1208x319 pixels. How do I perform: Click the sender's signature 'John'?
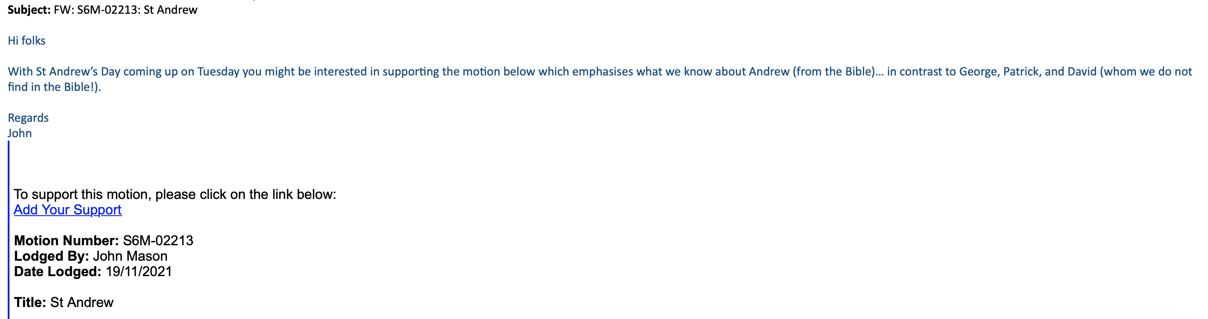[x=20, y=133]
